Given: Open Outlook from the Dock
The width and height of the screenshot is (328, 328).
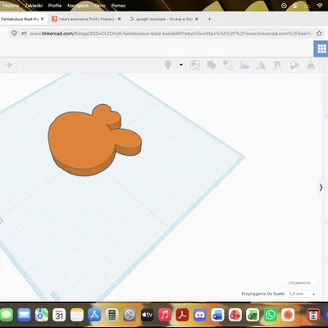Looking at the screenshot, I should [217, 315].
